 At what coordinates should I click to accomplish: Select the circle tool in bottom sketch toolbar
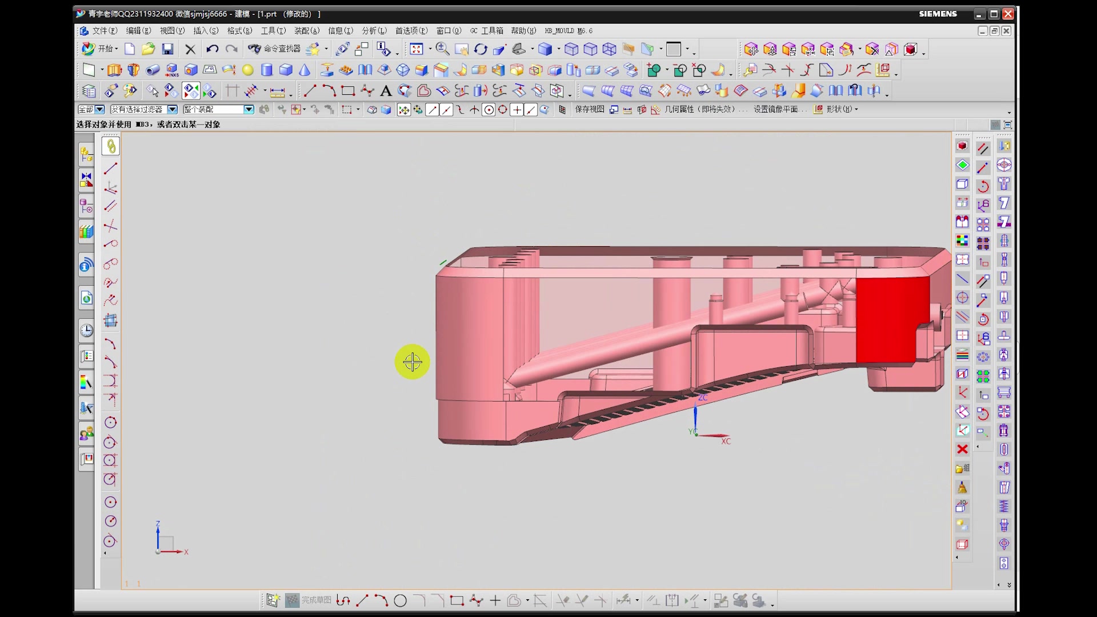[400, 600]
